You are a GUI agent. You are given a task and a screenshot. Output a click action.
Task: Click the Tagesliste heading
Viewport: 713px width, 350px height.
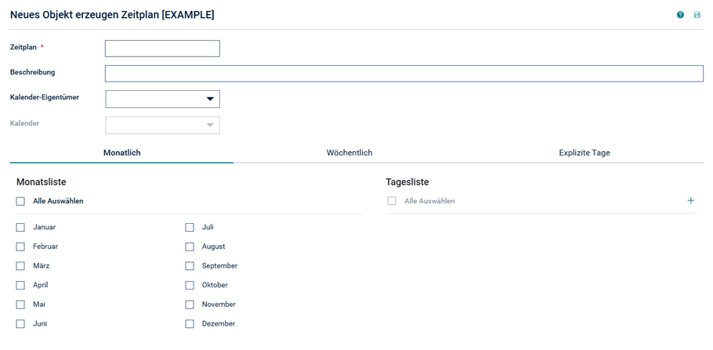[407, 182]
